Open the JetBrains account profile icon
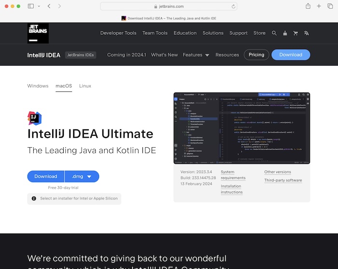 pyautogui.click(x=285, y=33)
